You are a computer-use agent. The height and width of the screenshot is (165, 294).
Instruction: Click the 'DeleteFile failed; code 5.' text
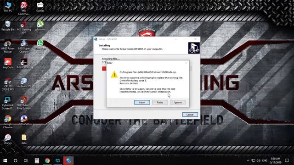(x=133, y=81)
